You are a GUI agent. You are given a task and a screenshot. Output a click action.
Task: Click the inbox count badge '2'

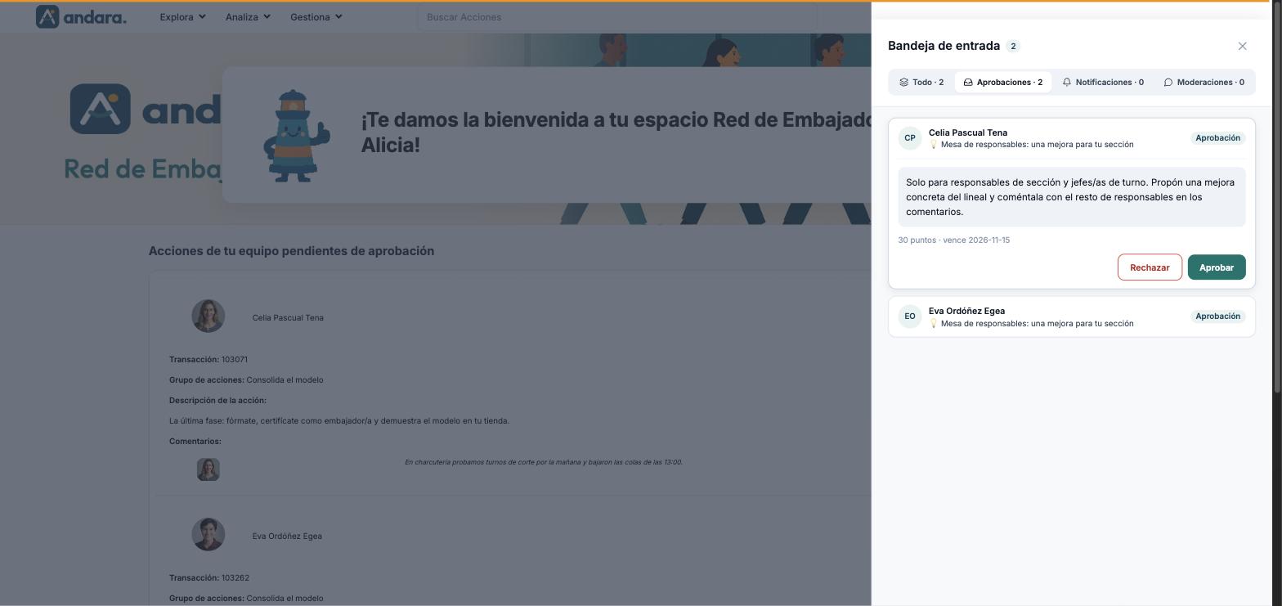[1013, 46]
